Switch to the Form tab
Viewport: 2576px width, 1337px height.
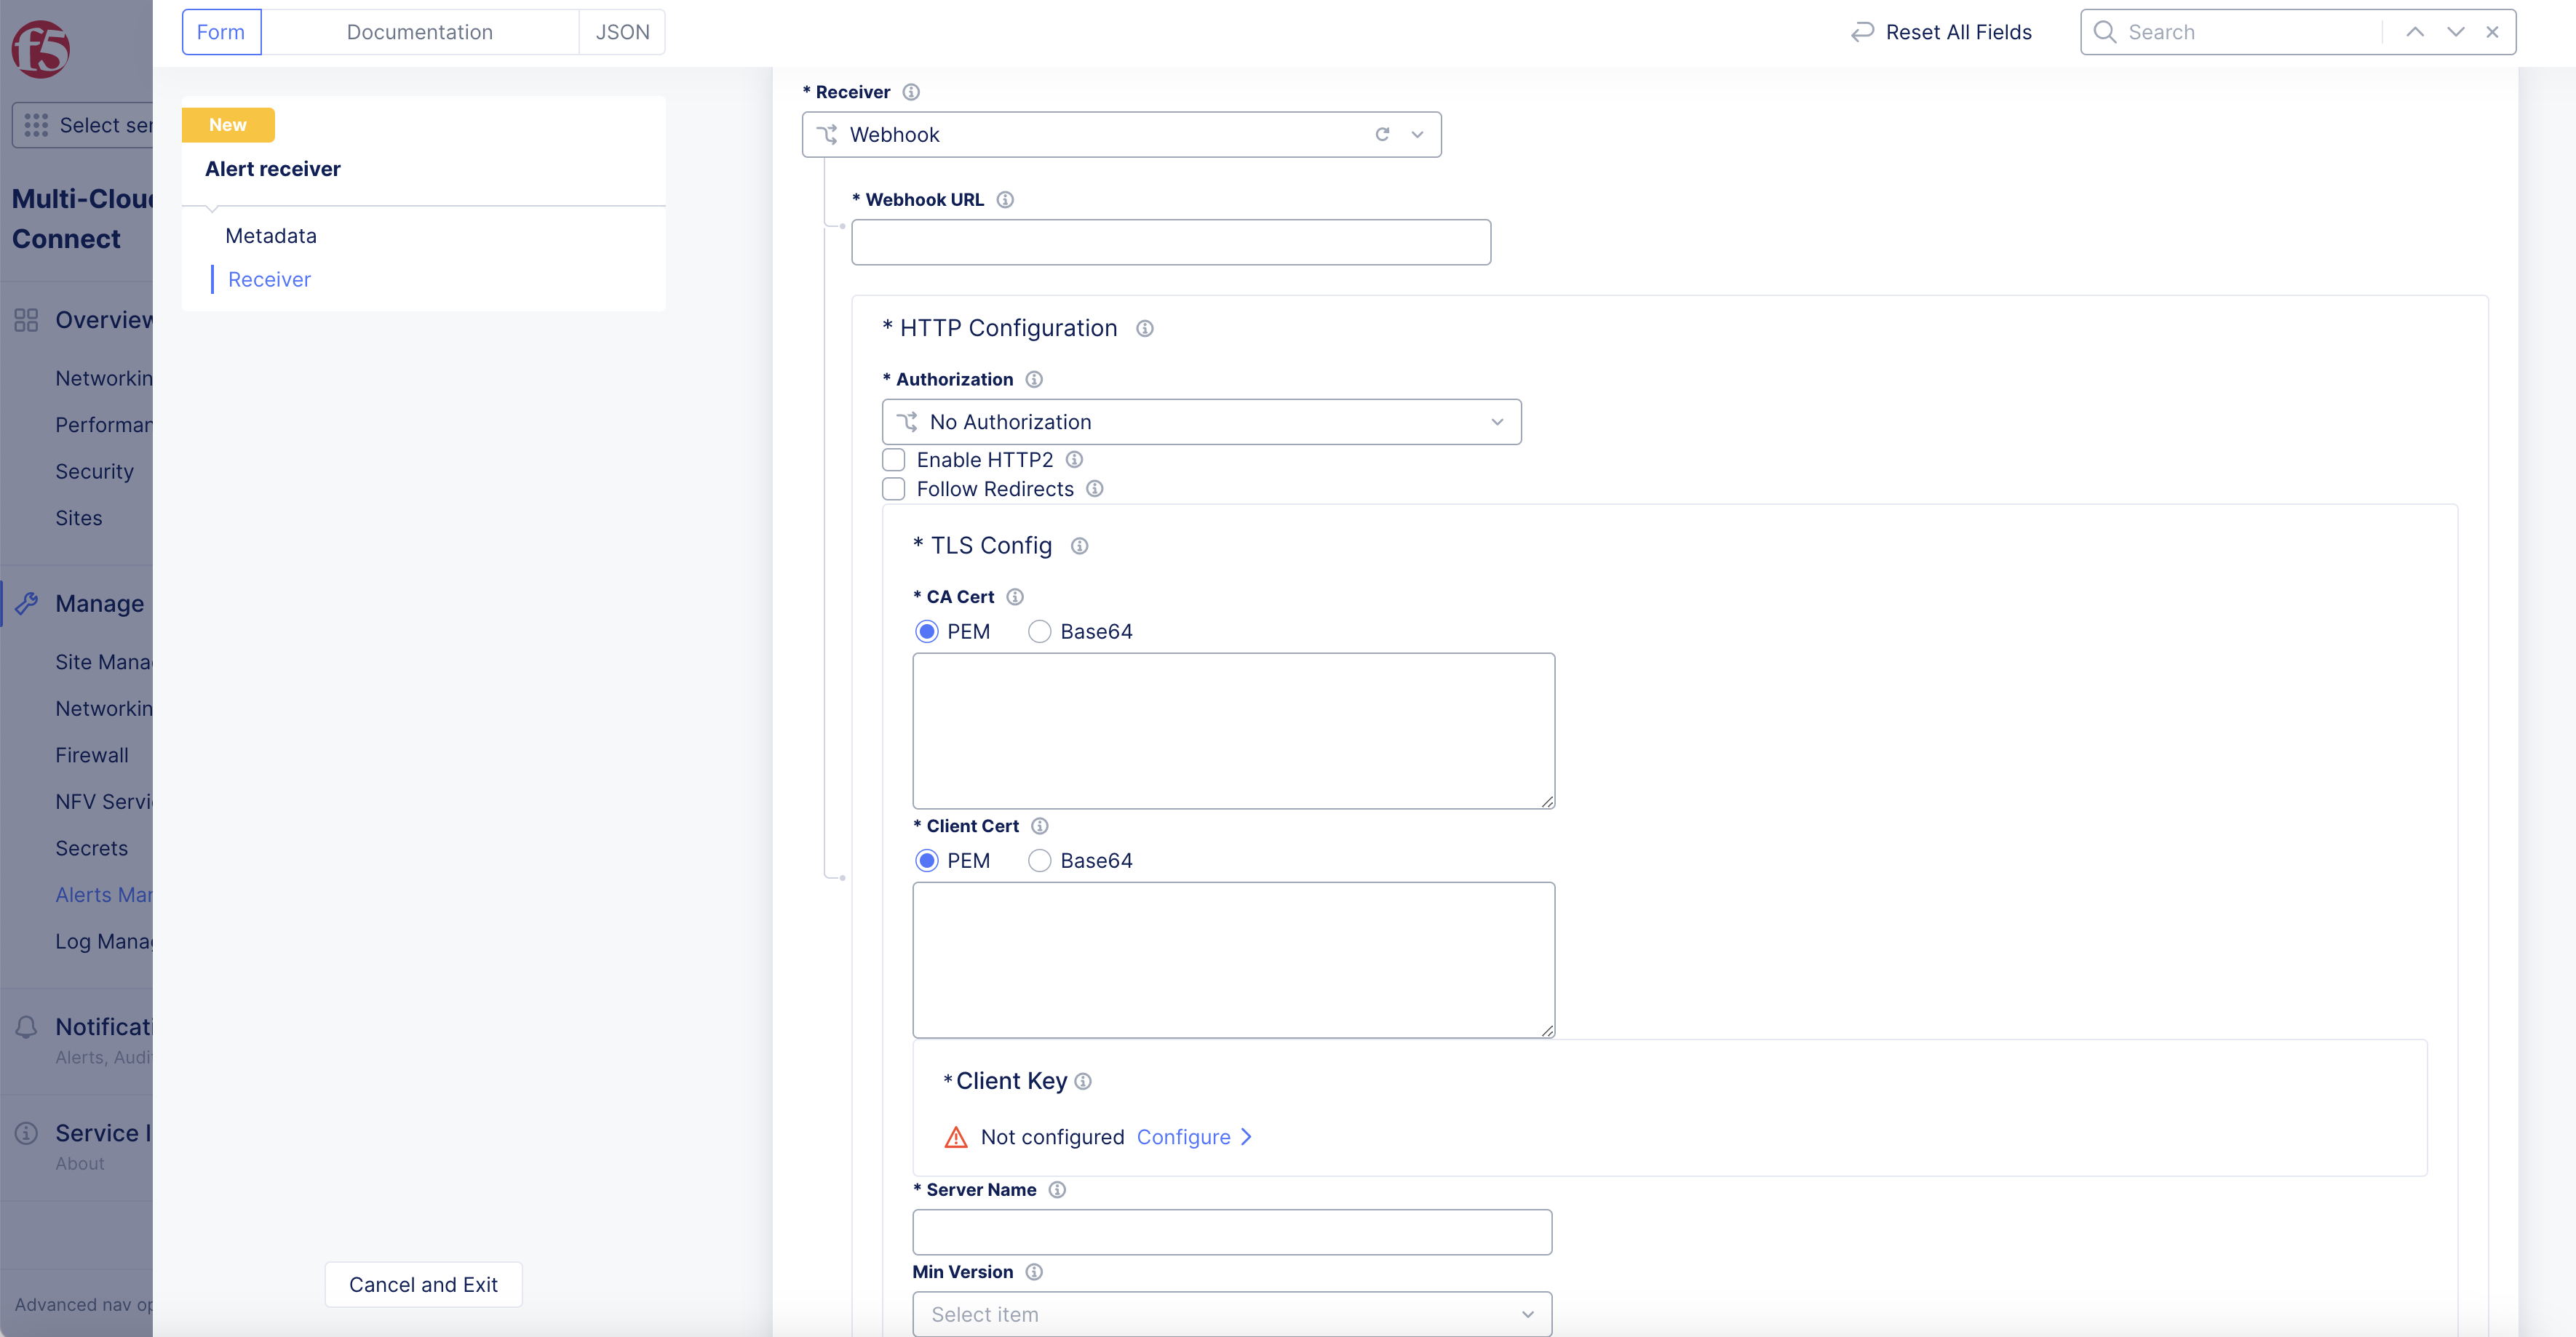point(221,32)
